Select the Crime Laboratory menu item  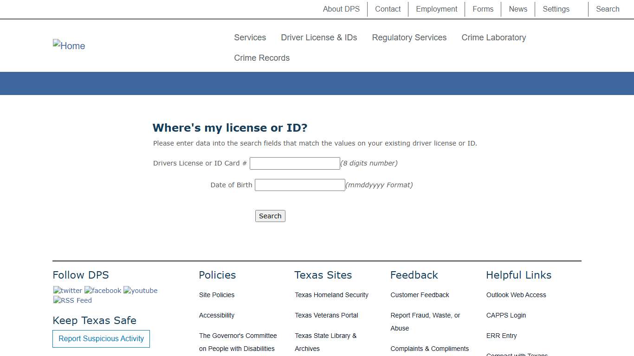(493, 38)
